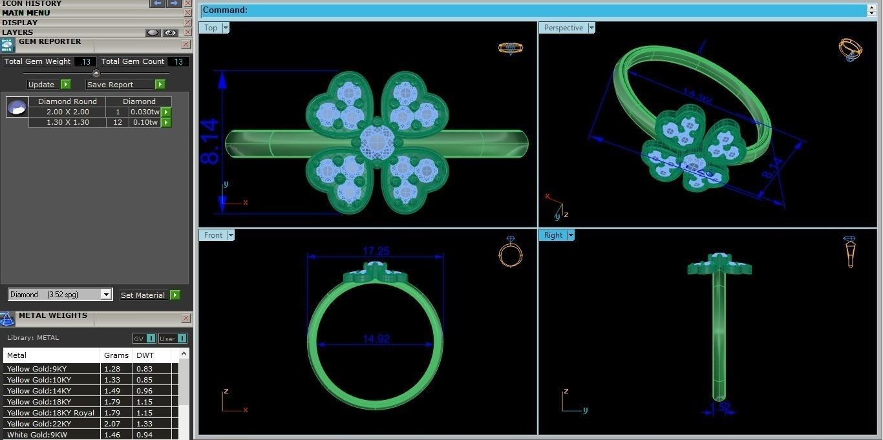
Task: Click the Front viewport ring thumbnail icon
Action: click(x=510, y=251)
